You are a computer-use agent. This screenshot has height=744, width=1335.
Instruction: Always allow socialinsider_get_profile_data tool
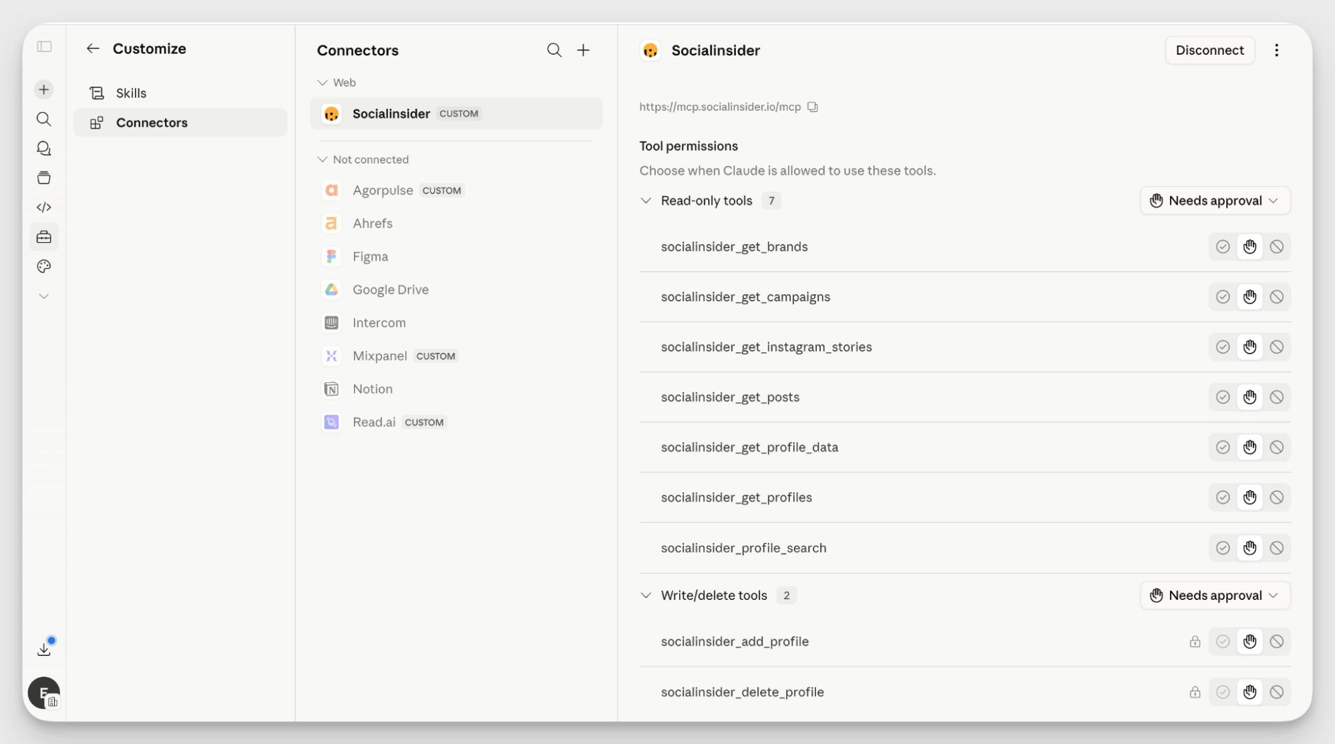(1222, 447)
